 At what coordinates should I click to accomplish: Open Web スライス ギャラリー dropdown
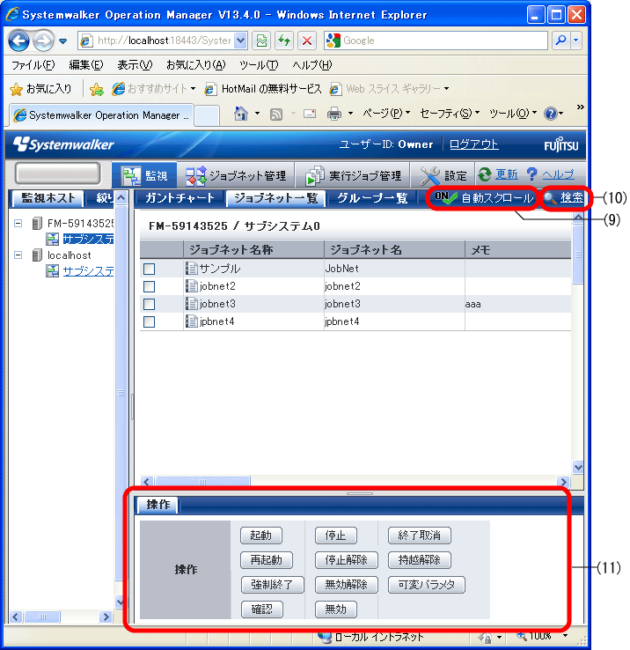pos(389,89)
